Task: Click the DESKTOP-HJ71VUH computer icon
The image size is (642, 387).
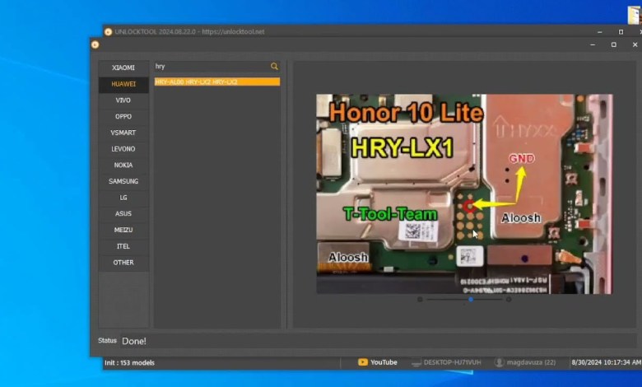Action: click(x=416, y=362)
